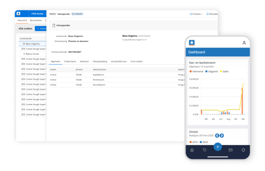Image resolution: width=265 pixels, height=171 pixels.
Task: Go to previous fiscal year in Omzet
Action: point(217,136)
